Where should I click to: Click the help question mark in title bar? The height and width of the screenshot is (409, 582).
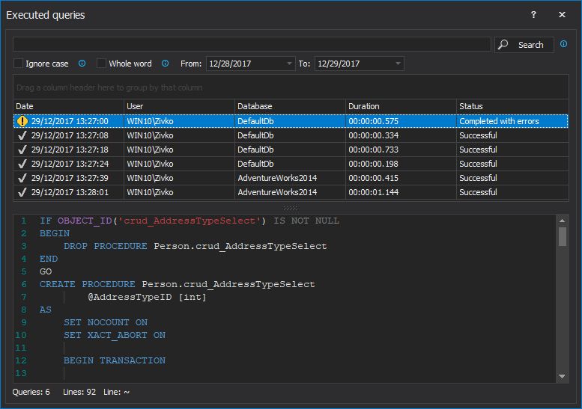coord(533,15)
